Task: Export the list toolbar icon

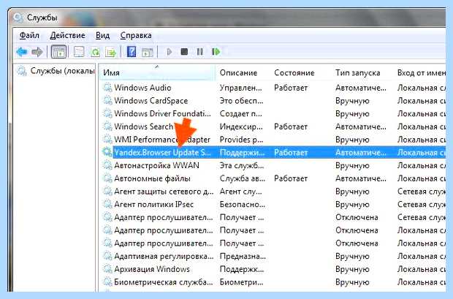Action: click(x=111, y=52)
